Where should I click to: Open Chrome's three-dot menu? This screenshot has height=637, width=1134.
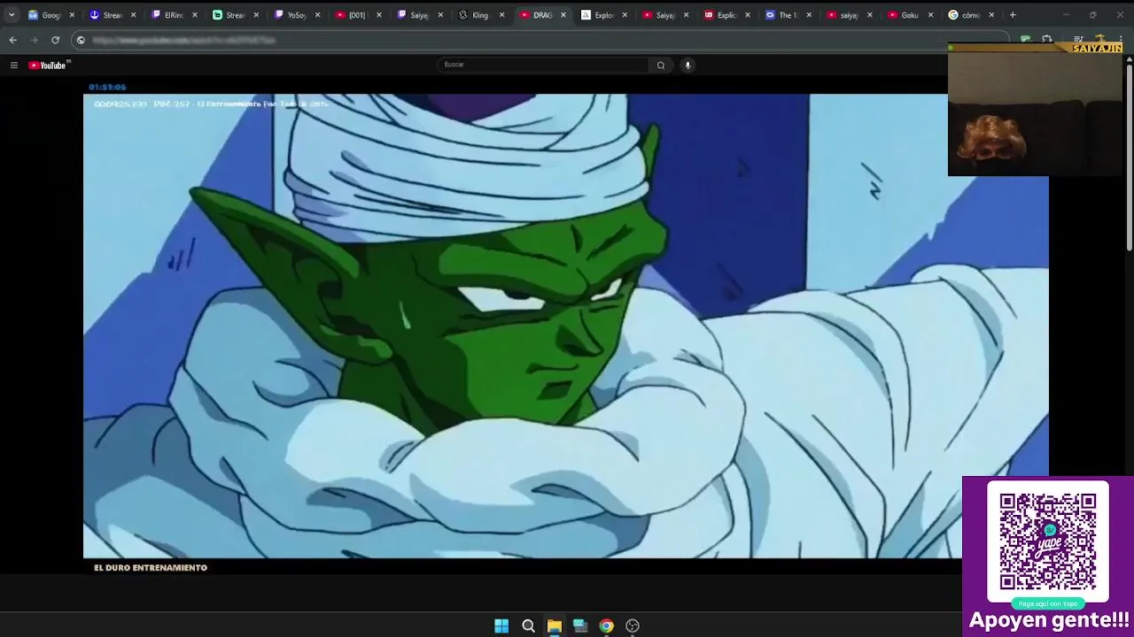1121,40
